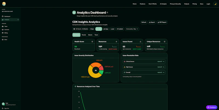219x110 pixels.
Task: Click the Export button
Action: point(152,22)
